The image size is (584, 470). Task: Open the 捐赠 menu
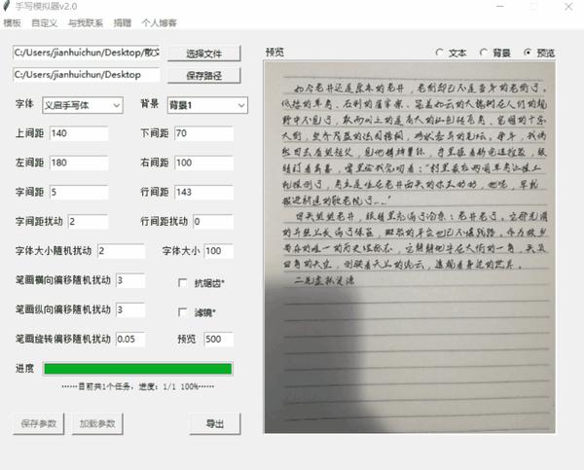pyautogui.click(x=123, y=23)
